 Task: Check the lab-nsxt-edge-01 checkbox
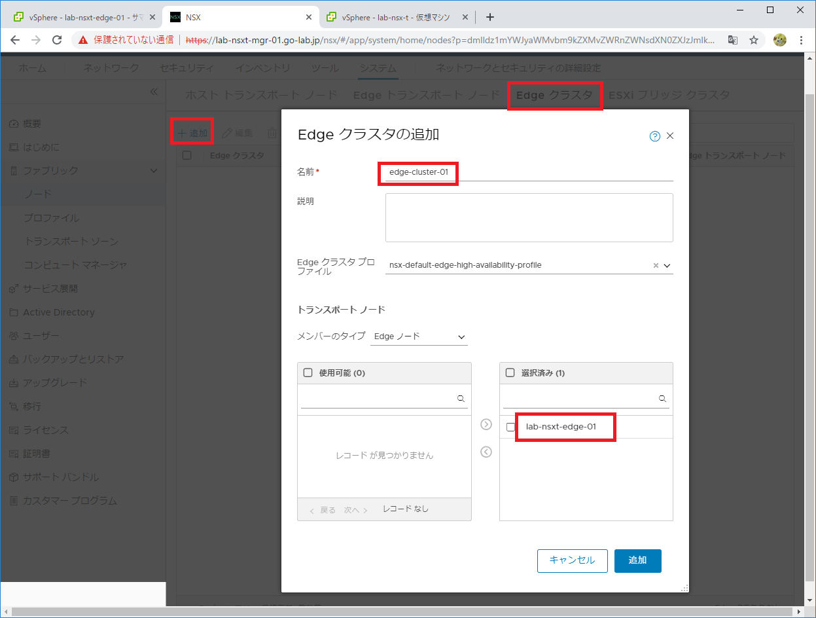click(x=511, y=427)
